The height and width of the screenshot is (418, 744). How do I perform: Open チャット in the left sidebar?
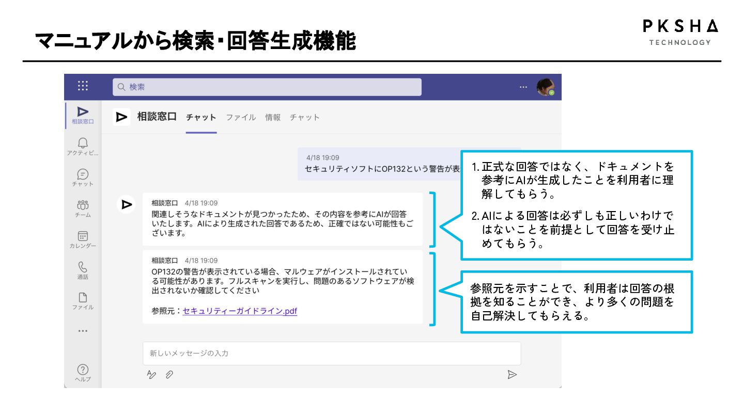(x=83, y=178)
